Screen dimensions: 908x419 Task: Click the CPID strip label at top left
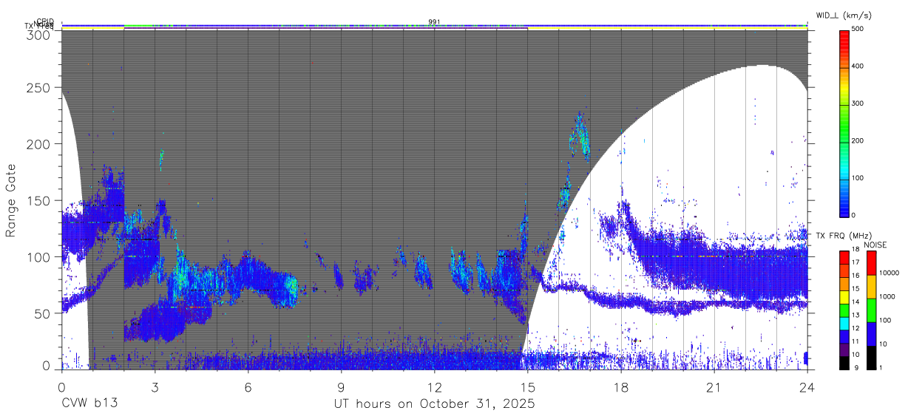45,21
